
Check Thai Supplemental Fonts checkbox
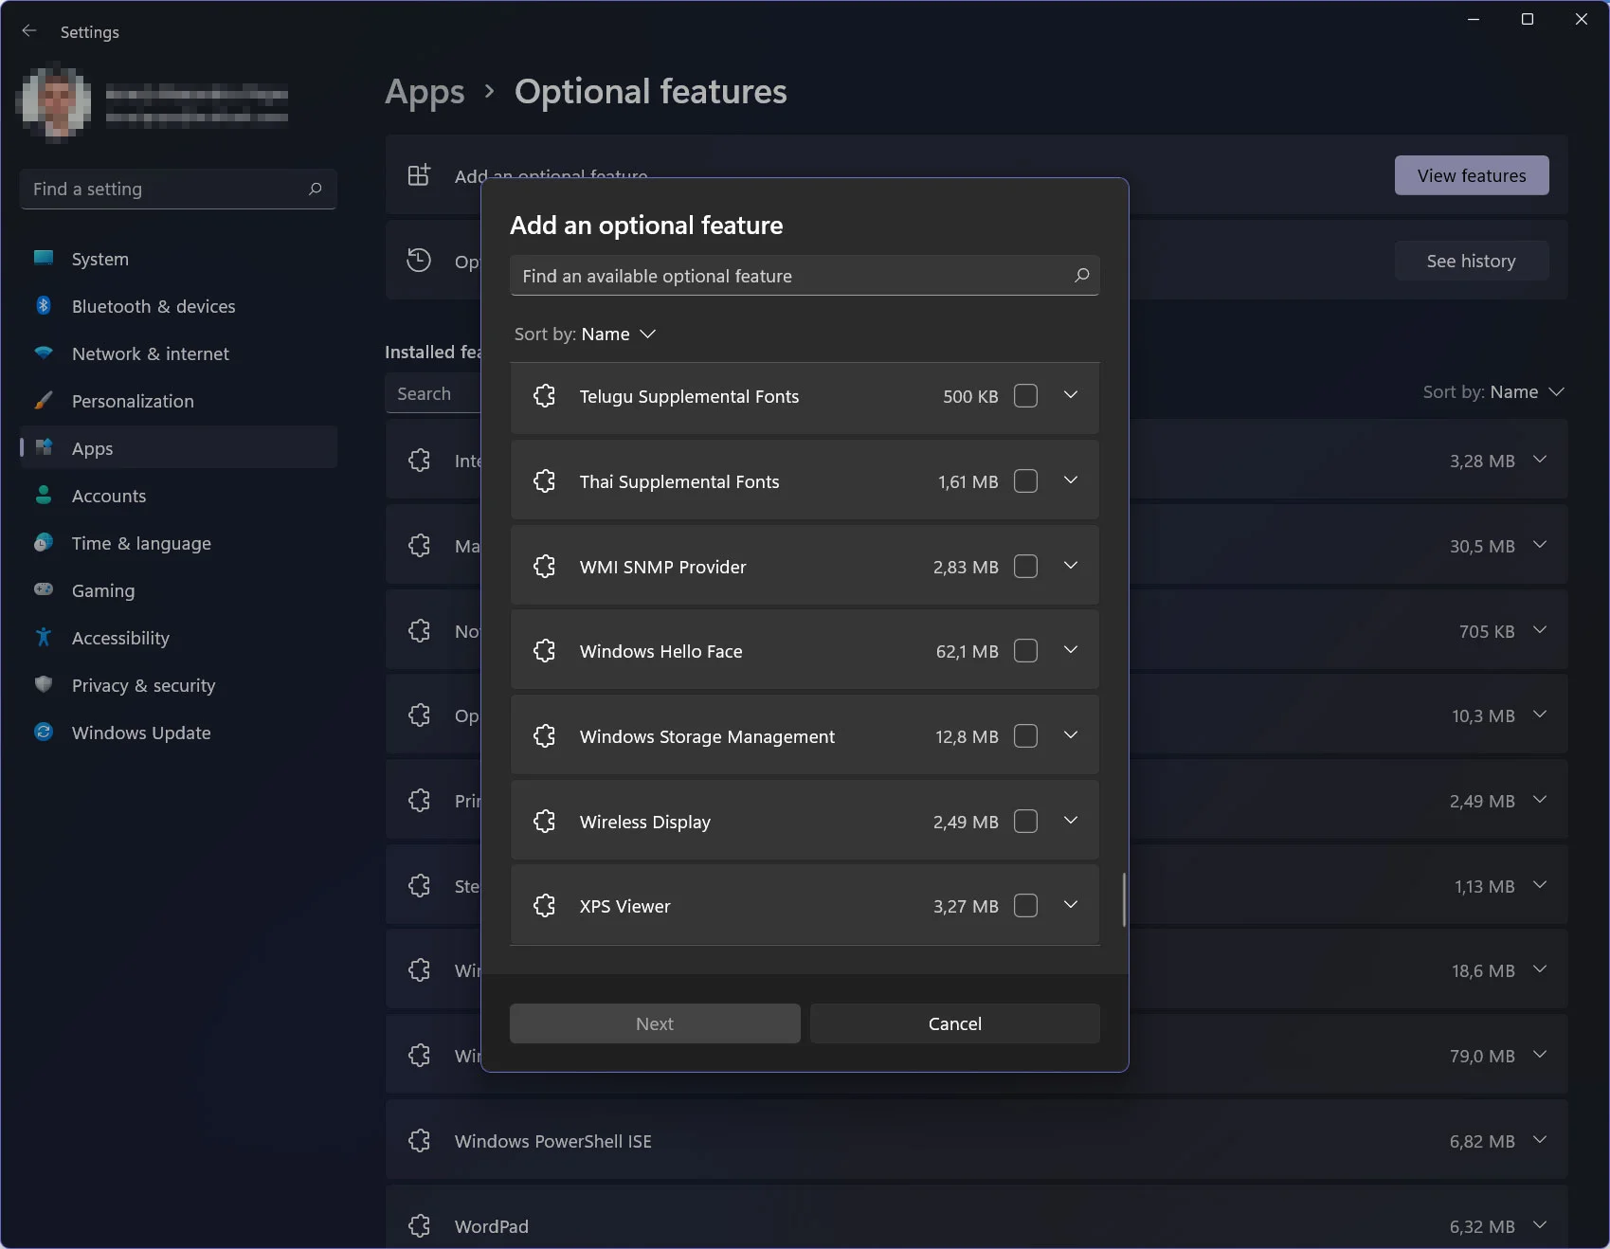click(1025, 481)
